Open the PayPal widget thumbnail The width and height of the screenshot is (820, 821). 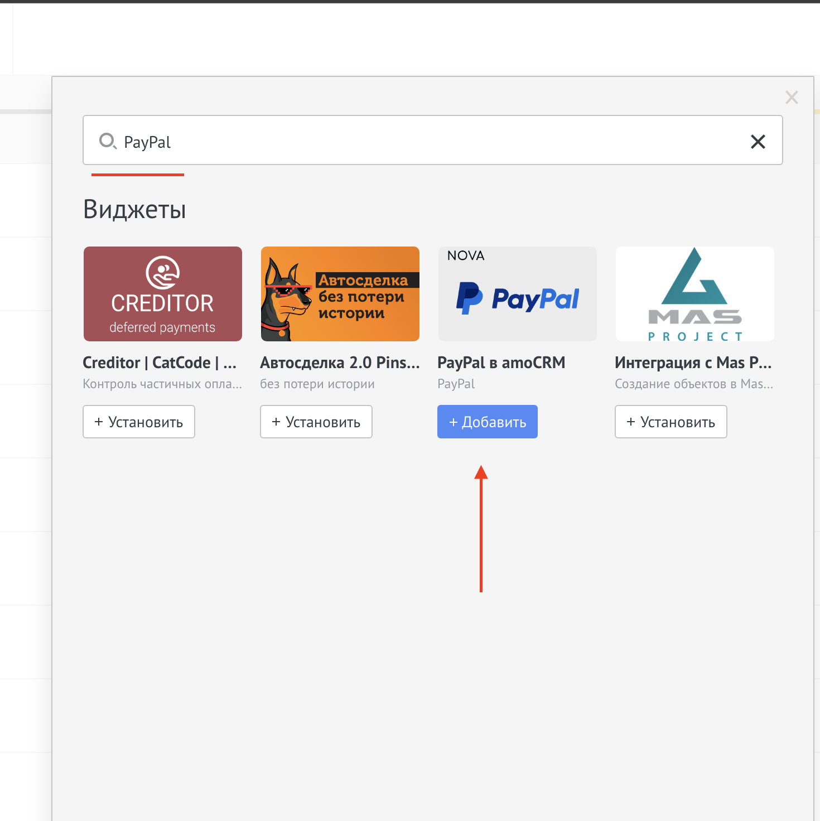518,294
